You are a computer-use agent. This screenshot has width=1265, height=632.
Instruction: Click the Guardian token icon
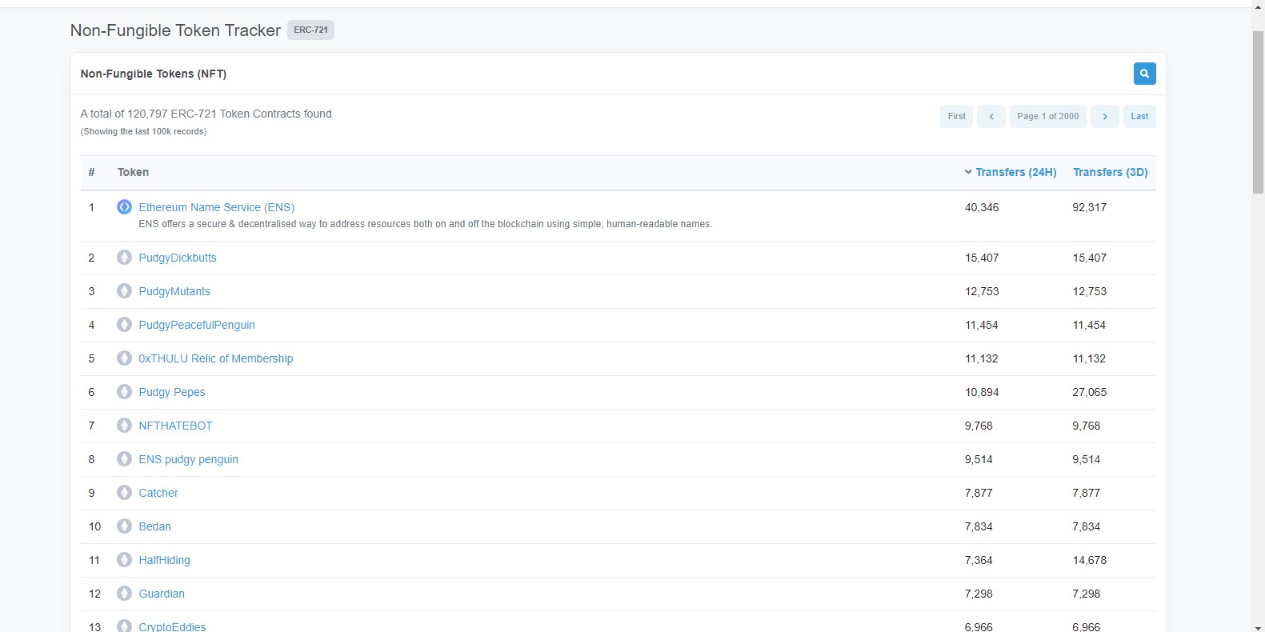(x=124, y=594)
